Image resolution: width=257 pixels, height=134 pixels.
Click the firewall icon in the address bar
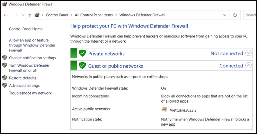pos(37,15)
